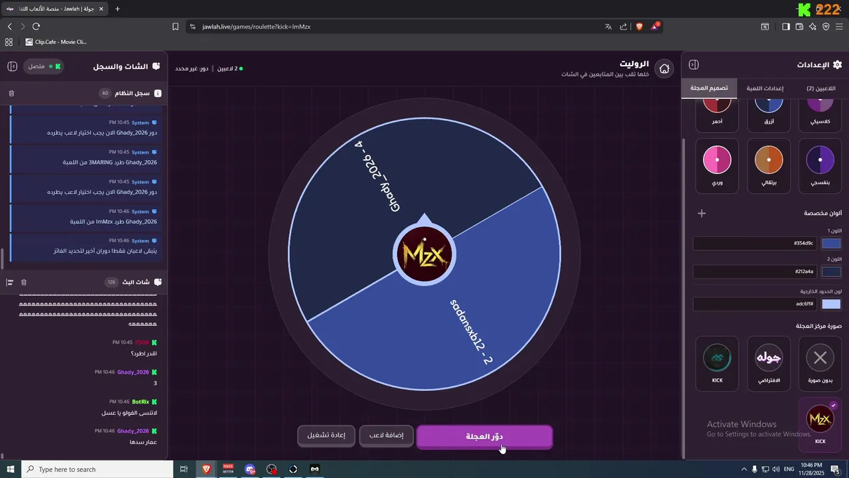Switch to the إعدادات اللعبة tab

765,88
